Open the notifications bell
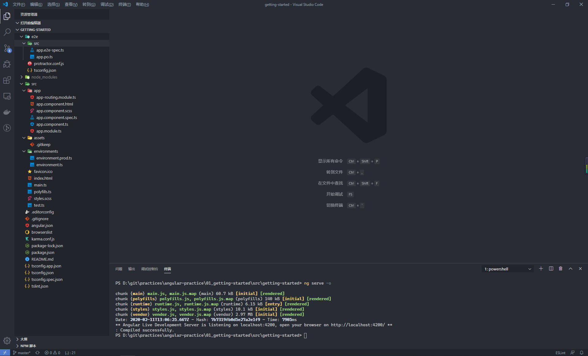588x356 pixels. pyautogui.click(x=582, y=353)
